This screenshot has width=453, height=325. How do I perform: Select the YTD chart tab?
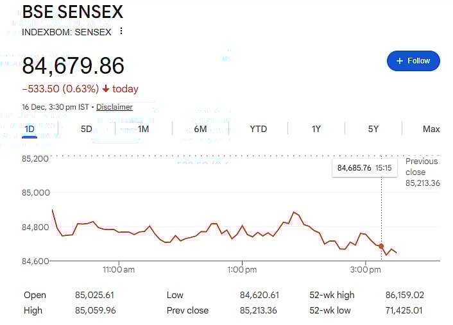pos(258,129)
